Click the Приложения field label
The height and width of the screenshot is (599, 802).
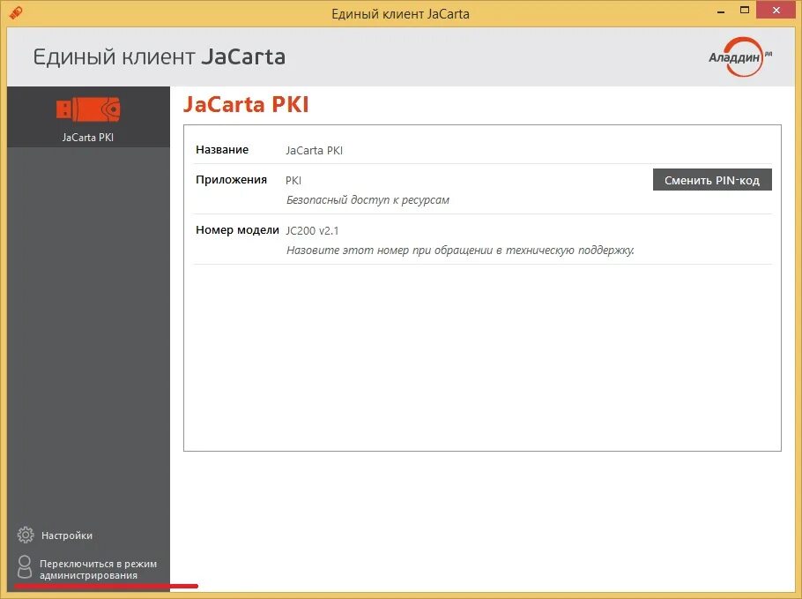coord(231,180)
